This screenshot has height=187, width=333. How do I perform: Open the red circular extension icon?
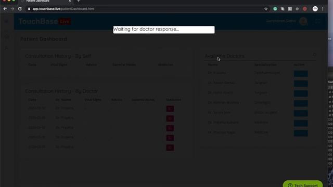click(x=305, y=9)
